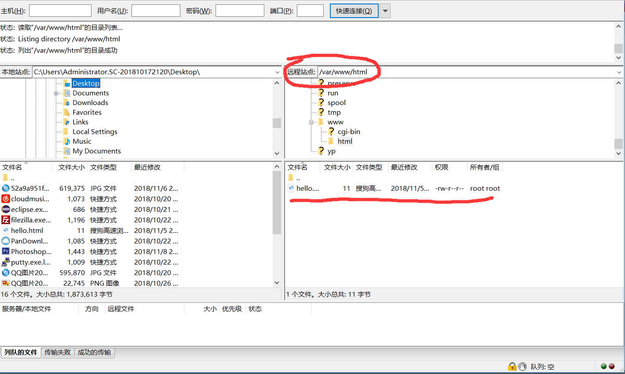Click the folder icon beside remote www
Screen dimensions: 625x374
point(321,122)
